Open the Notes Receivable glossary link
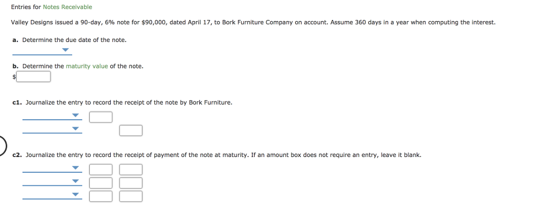Image resolution: width=538 pixels, height=219 pixels. 68,7
